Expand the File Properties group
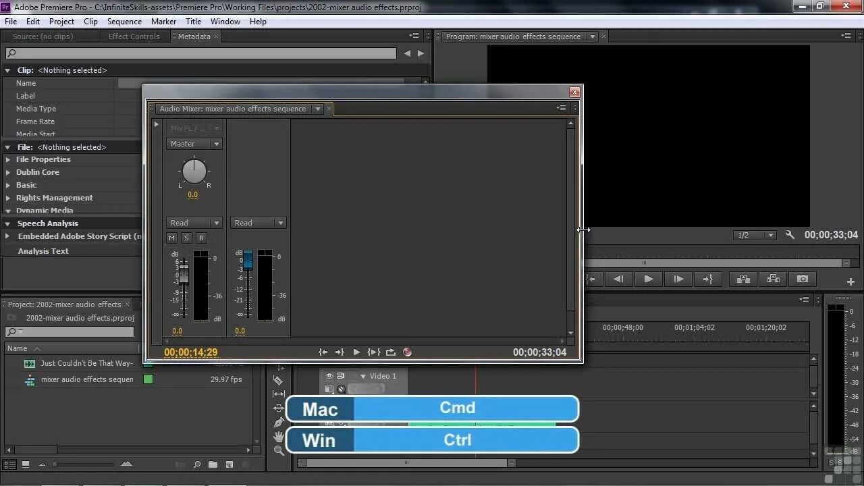864x486 pixels. coord(8,159)
